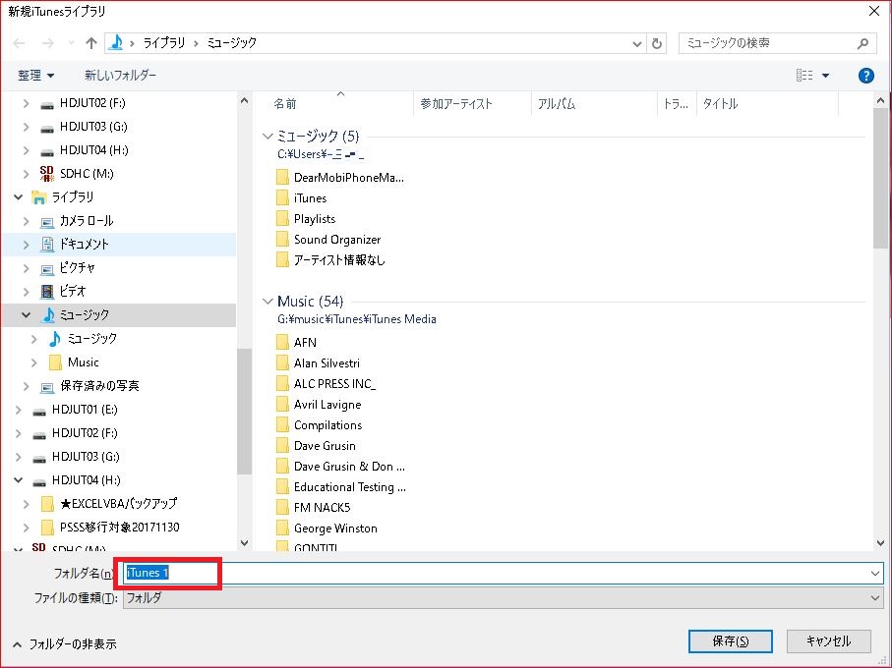Expand HDJUT01 (E:) drive
Image resolution: width=892 pixels, height=668 pixels.
[19, 410]
